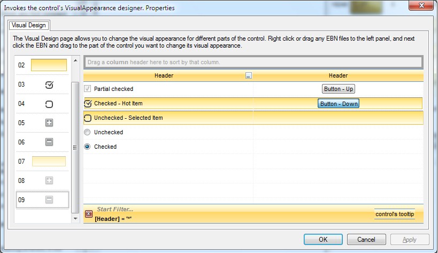The height and width of the screenshot is (253, 438).
Task: Select the faded minus icon in row 09
Action: (49, 200)
